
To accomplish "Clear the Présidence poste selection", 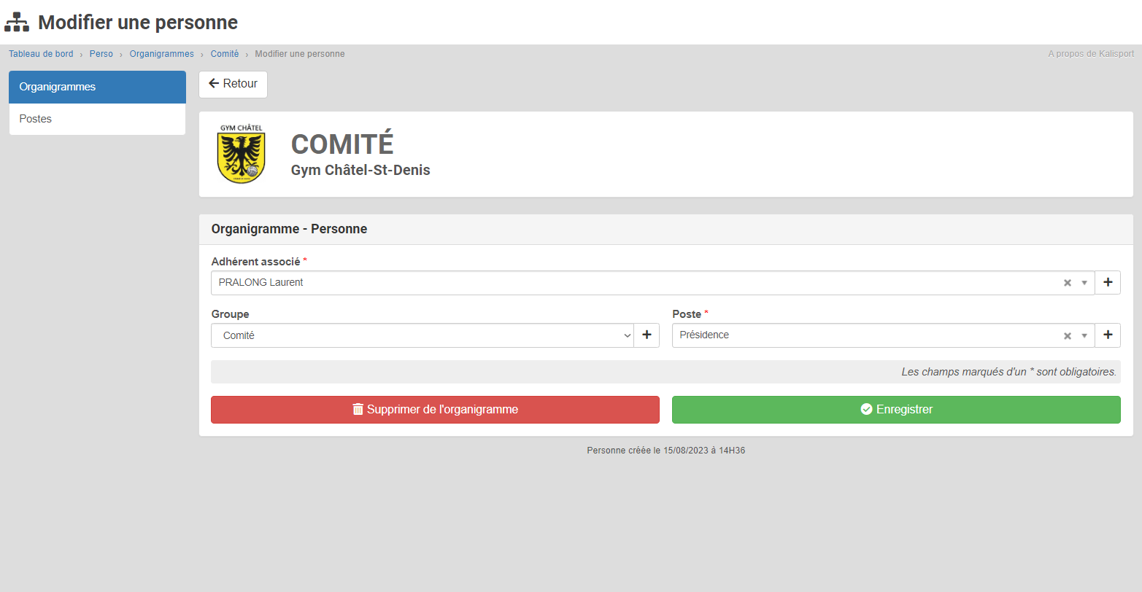I will click(x=1067, y=336).
